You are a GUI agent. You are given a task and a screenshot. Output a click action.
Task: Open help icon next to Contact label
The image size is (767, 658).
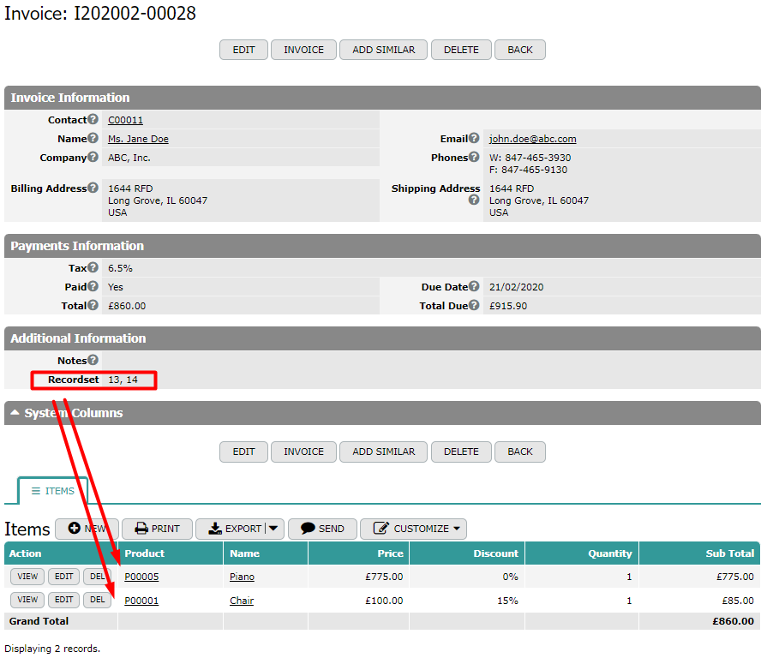(x=93, y=119)
